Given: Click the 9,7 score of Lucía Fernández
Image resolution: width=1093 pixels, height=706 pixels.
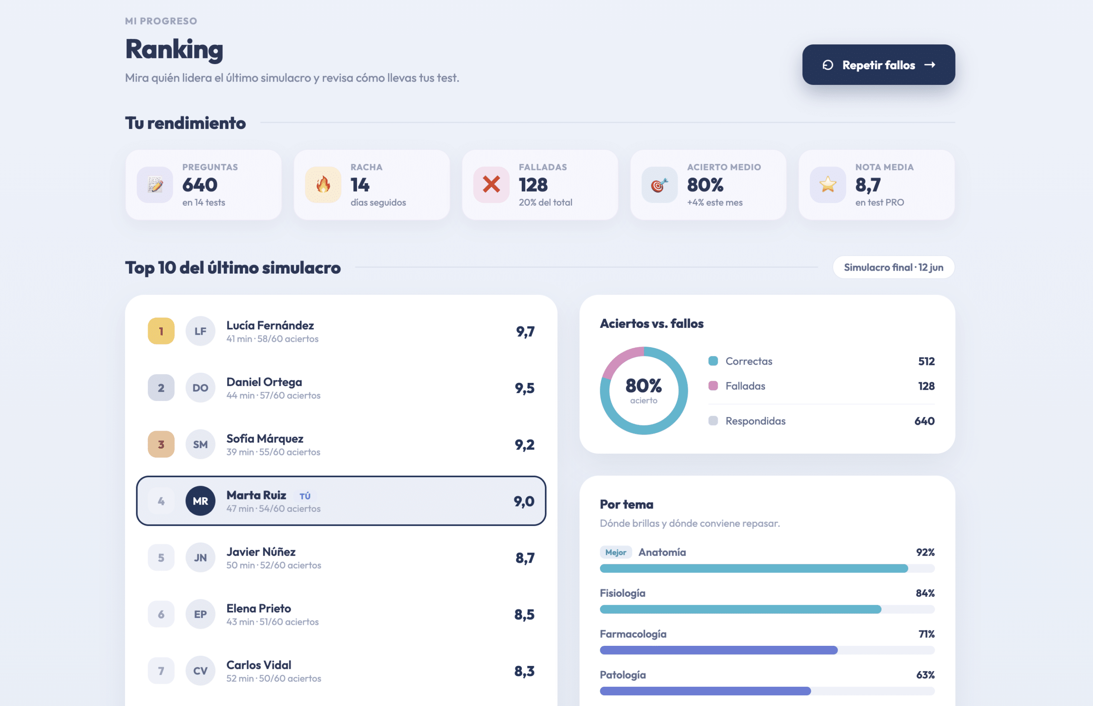Looking at the screenshot, I should click(x=525, y=332).
